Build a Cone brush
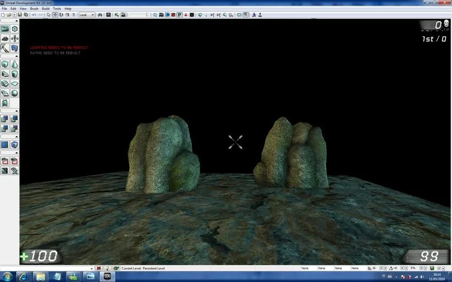Screen dimensions: 452x282 coord(15,64)
